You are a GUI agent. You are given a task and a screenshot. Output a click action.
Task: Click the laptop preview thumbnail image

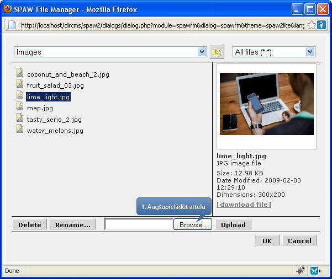tap(267, 104)
